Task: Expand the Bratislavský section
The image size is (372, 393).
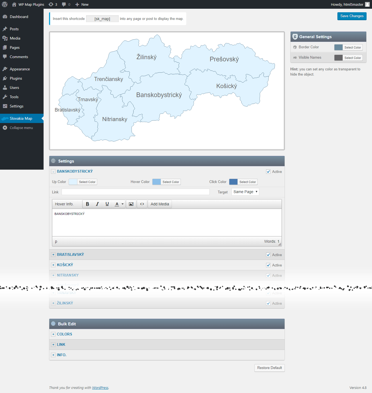Action: coord(53,255)
